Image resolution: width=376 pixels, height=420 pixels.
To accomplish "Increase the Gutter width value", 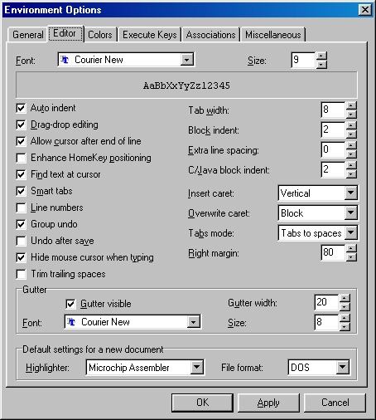I will [345, 298].
